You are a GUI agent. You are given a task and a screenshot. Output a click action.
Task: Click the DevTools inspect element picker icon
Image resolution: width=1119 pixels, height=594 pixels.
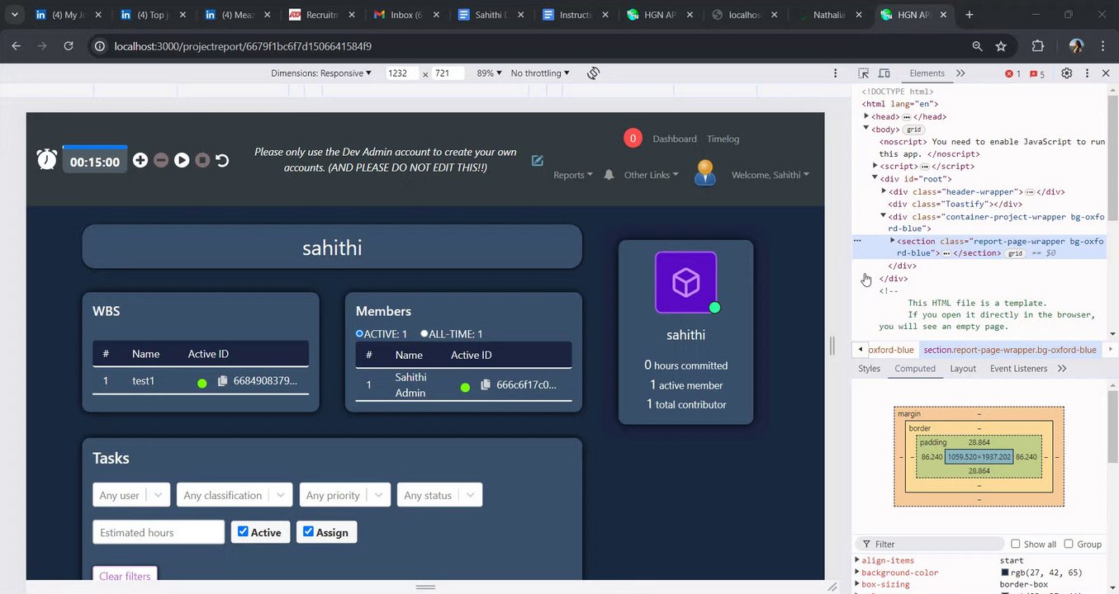pyautogui.click(x=863, y=73)
